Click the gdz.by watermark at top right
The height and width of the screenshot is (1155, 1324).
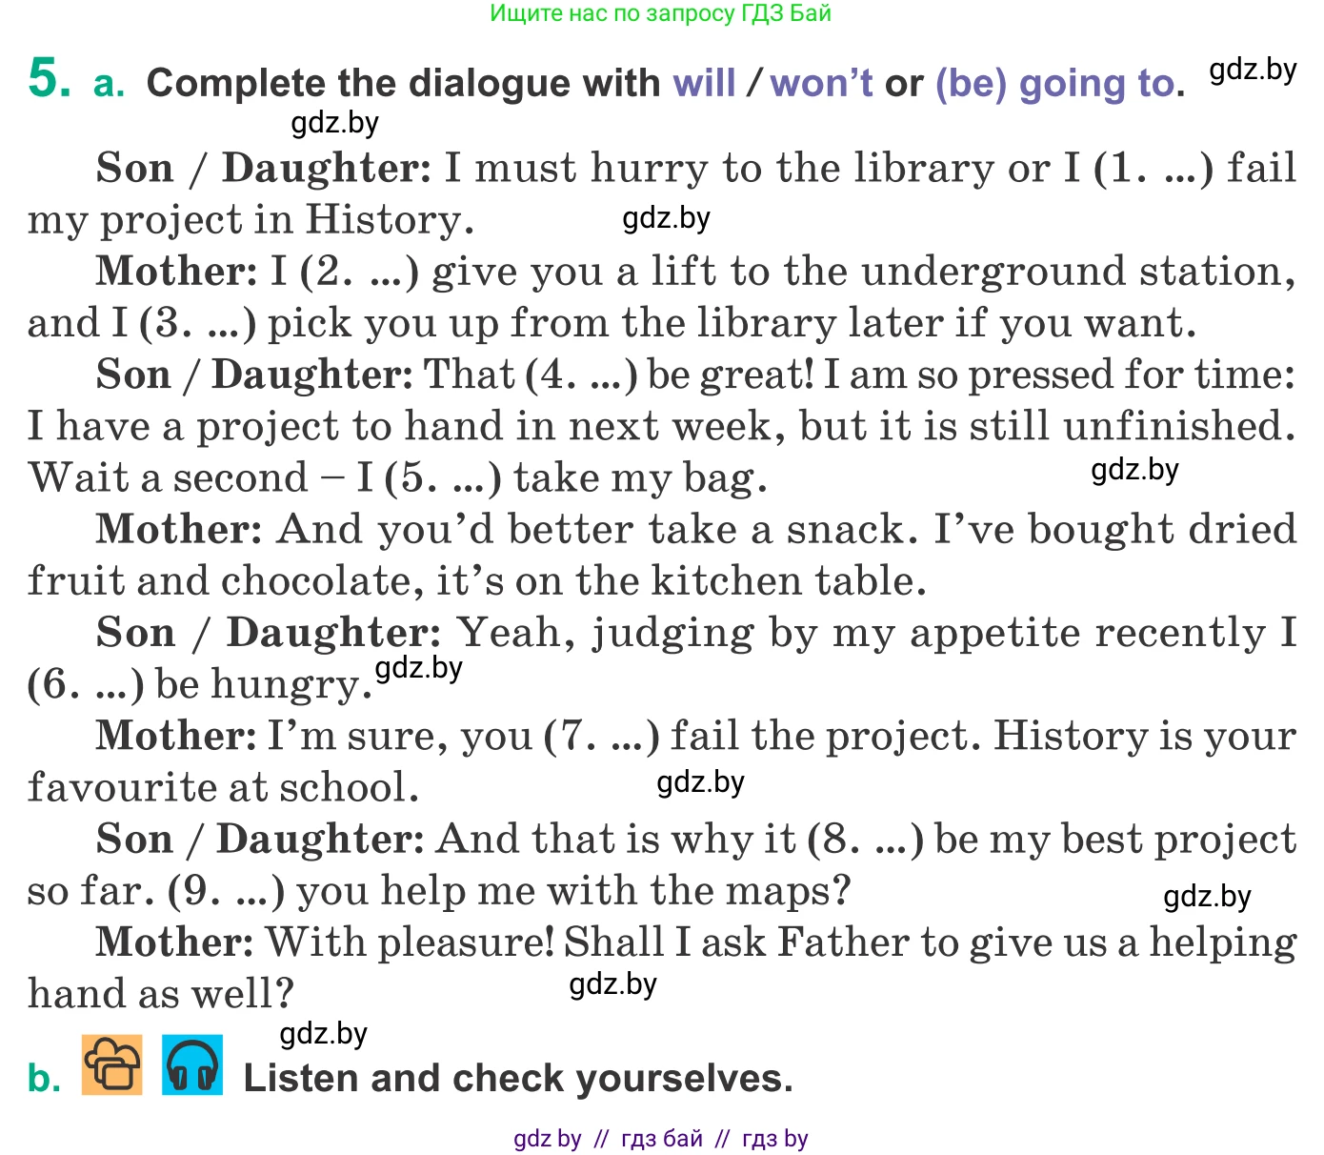(x=1253, y=70)
